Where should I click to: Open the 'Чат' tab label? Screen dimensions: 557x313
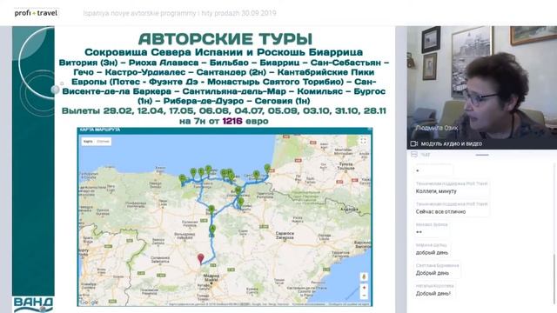click(426, 155)
